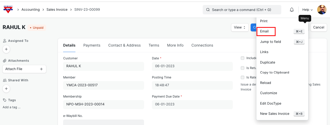Switch to the Payments tab
The width and height of the screenshot is (330, 125).
point(92,45)
